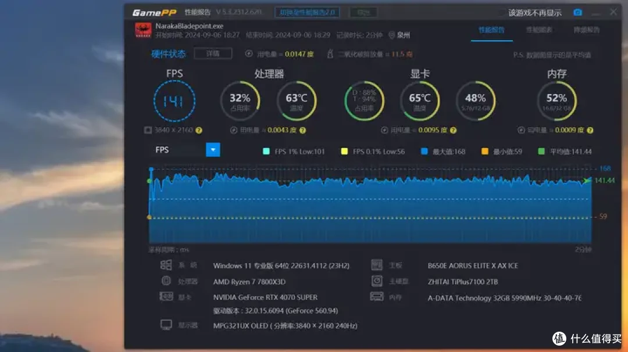Click the total power usage icon near 0.0147
Image resolution: width=628 pixels, height=352 pixels.
click(249, 53)
